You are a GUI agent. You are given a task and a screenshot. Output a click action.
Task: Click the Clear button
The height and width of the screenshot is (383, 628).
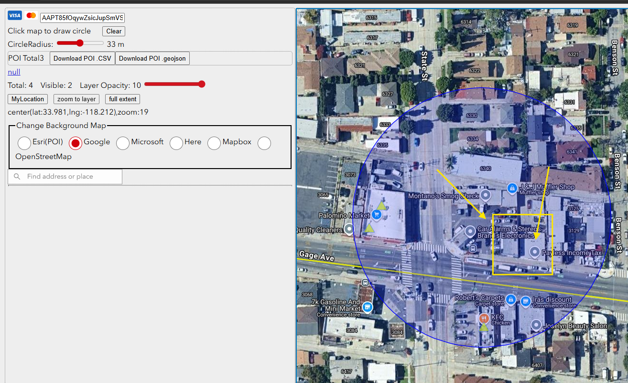(x=114, y=31)
